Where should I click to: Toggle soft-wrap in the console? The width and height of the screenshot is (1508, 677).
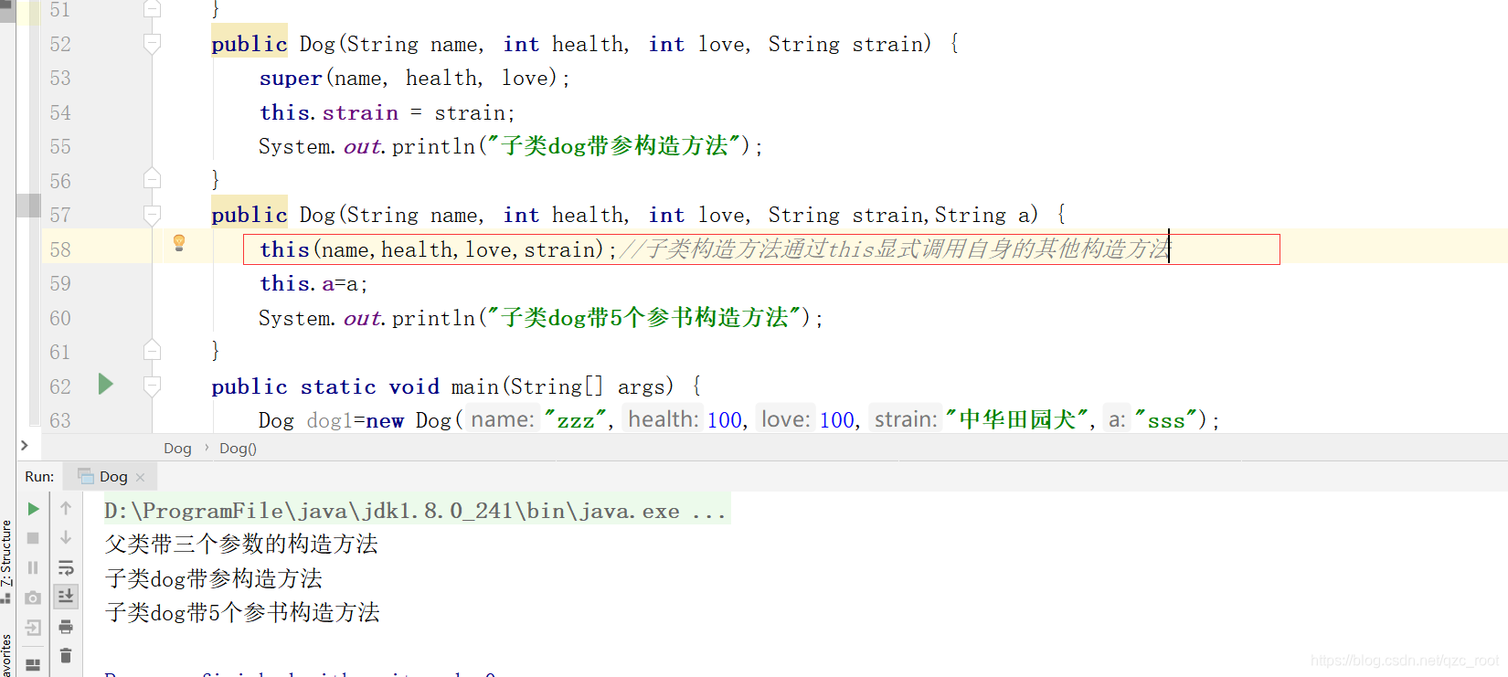click(x=66, y=567)
